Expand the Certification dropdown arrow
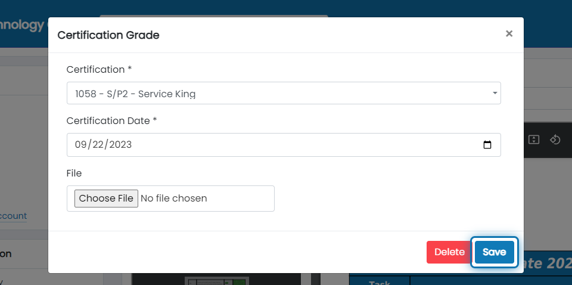The width and height of the screenshot is (572, 285). click(x=495, y=93)
